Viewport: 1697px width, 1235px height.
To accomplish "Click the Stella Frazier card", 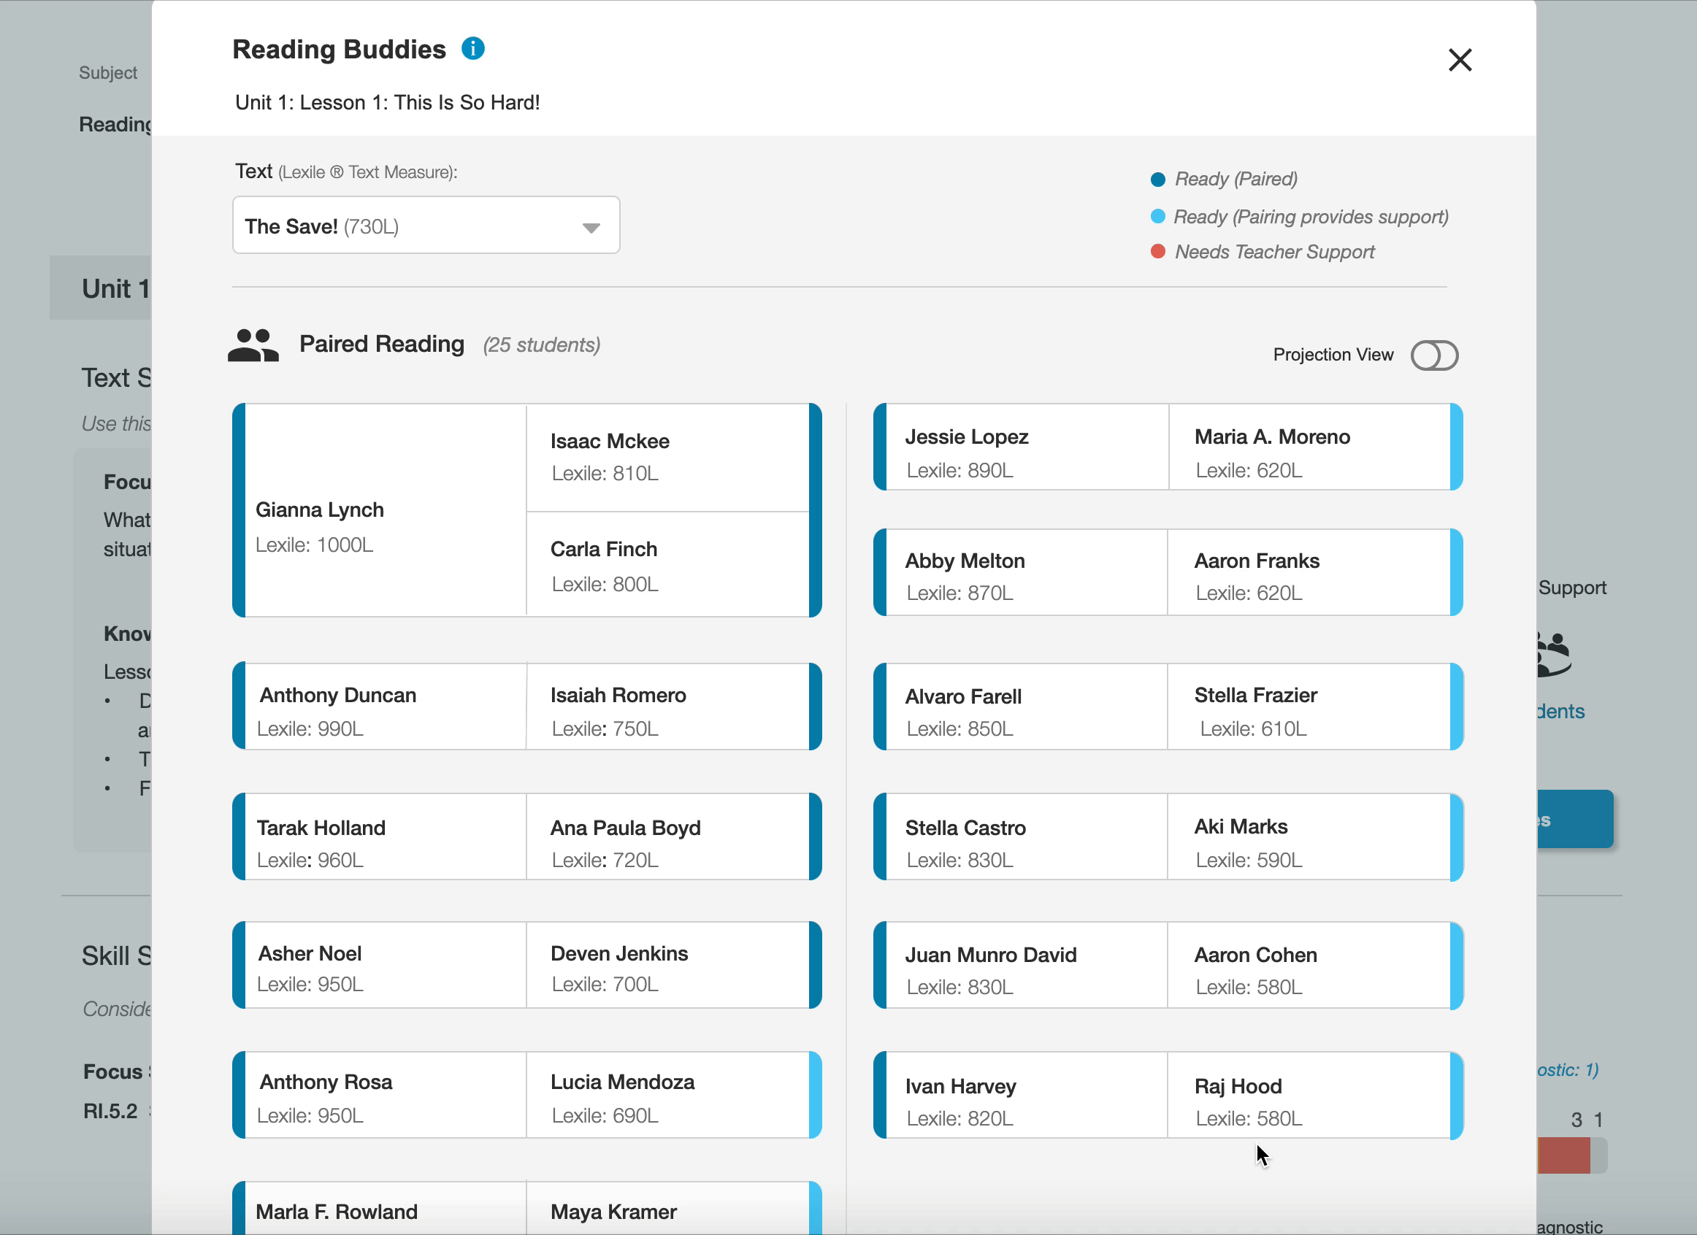I will pos(1309,711).
